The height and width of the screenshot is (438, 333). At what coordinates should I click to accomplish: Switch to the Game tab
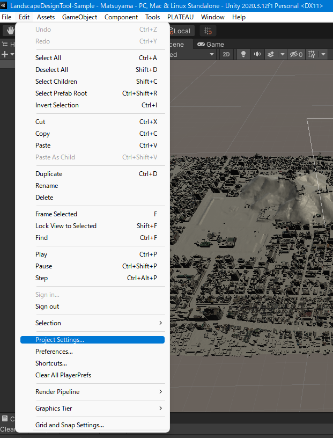[x=211, y=45]
